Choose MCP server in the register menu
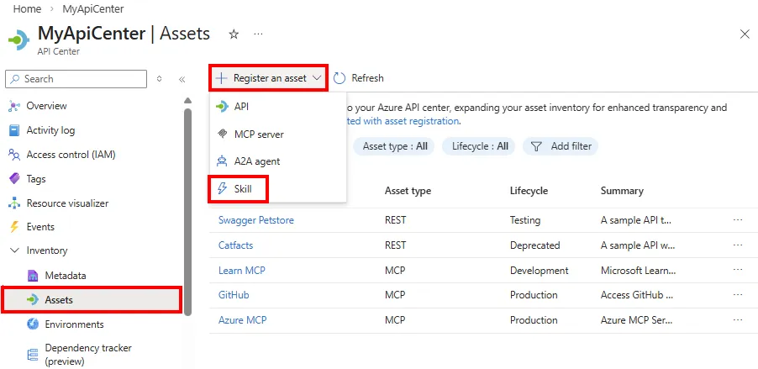The width and height of the screenshot is (758, 369). click(259, 134)
